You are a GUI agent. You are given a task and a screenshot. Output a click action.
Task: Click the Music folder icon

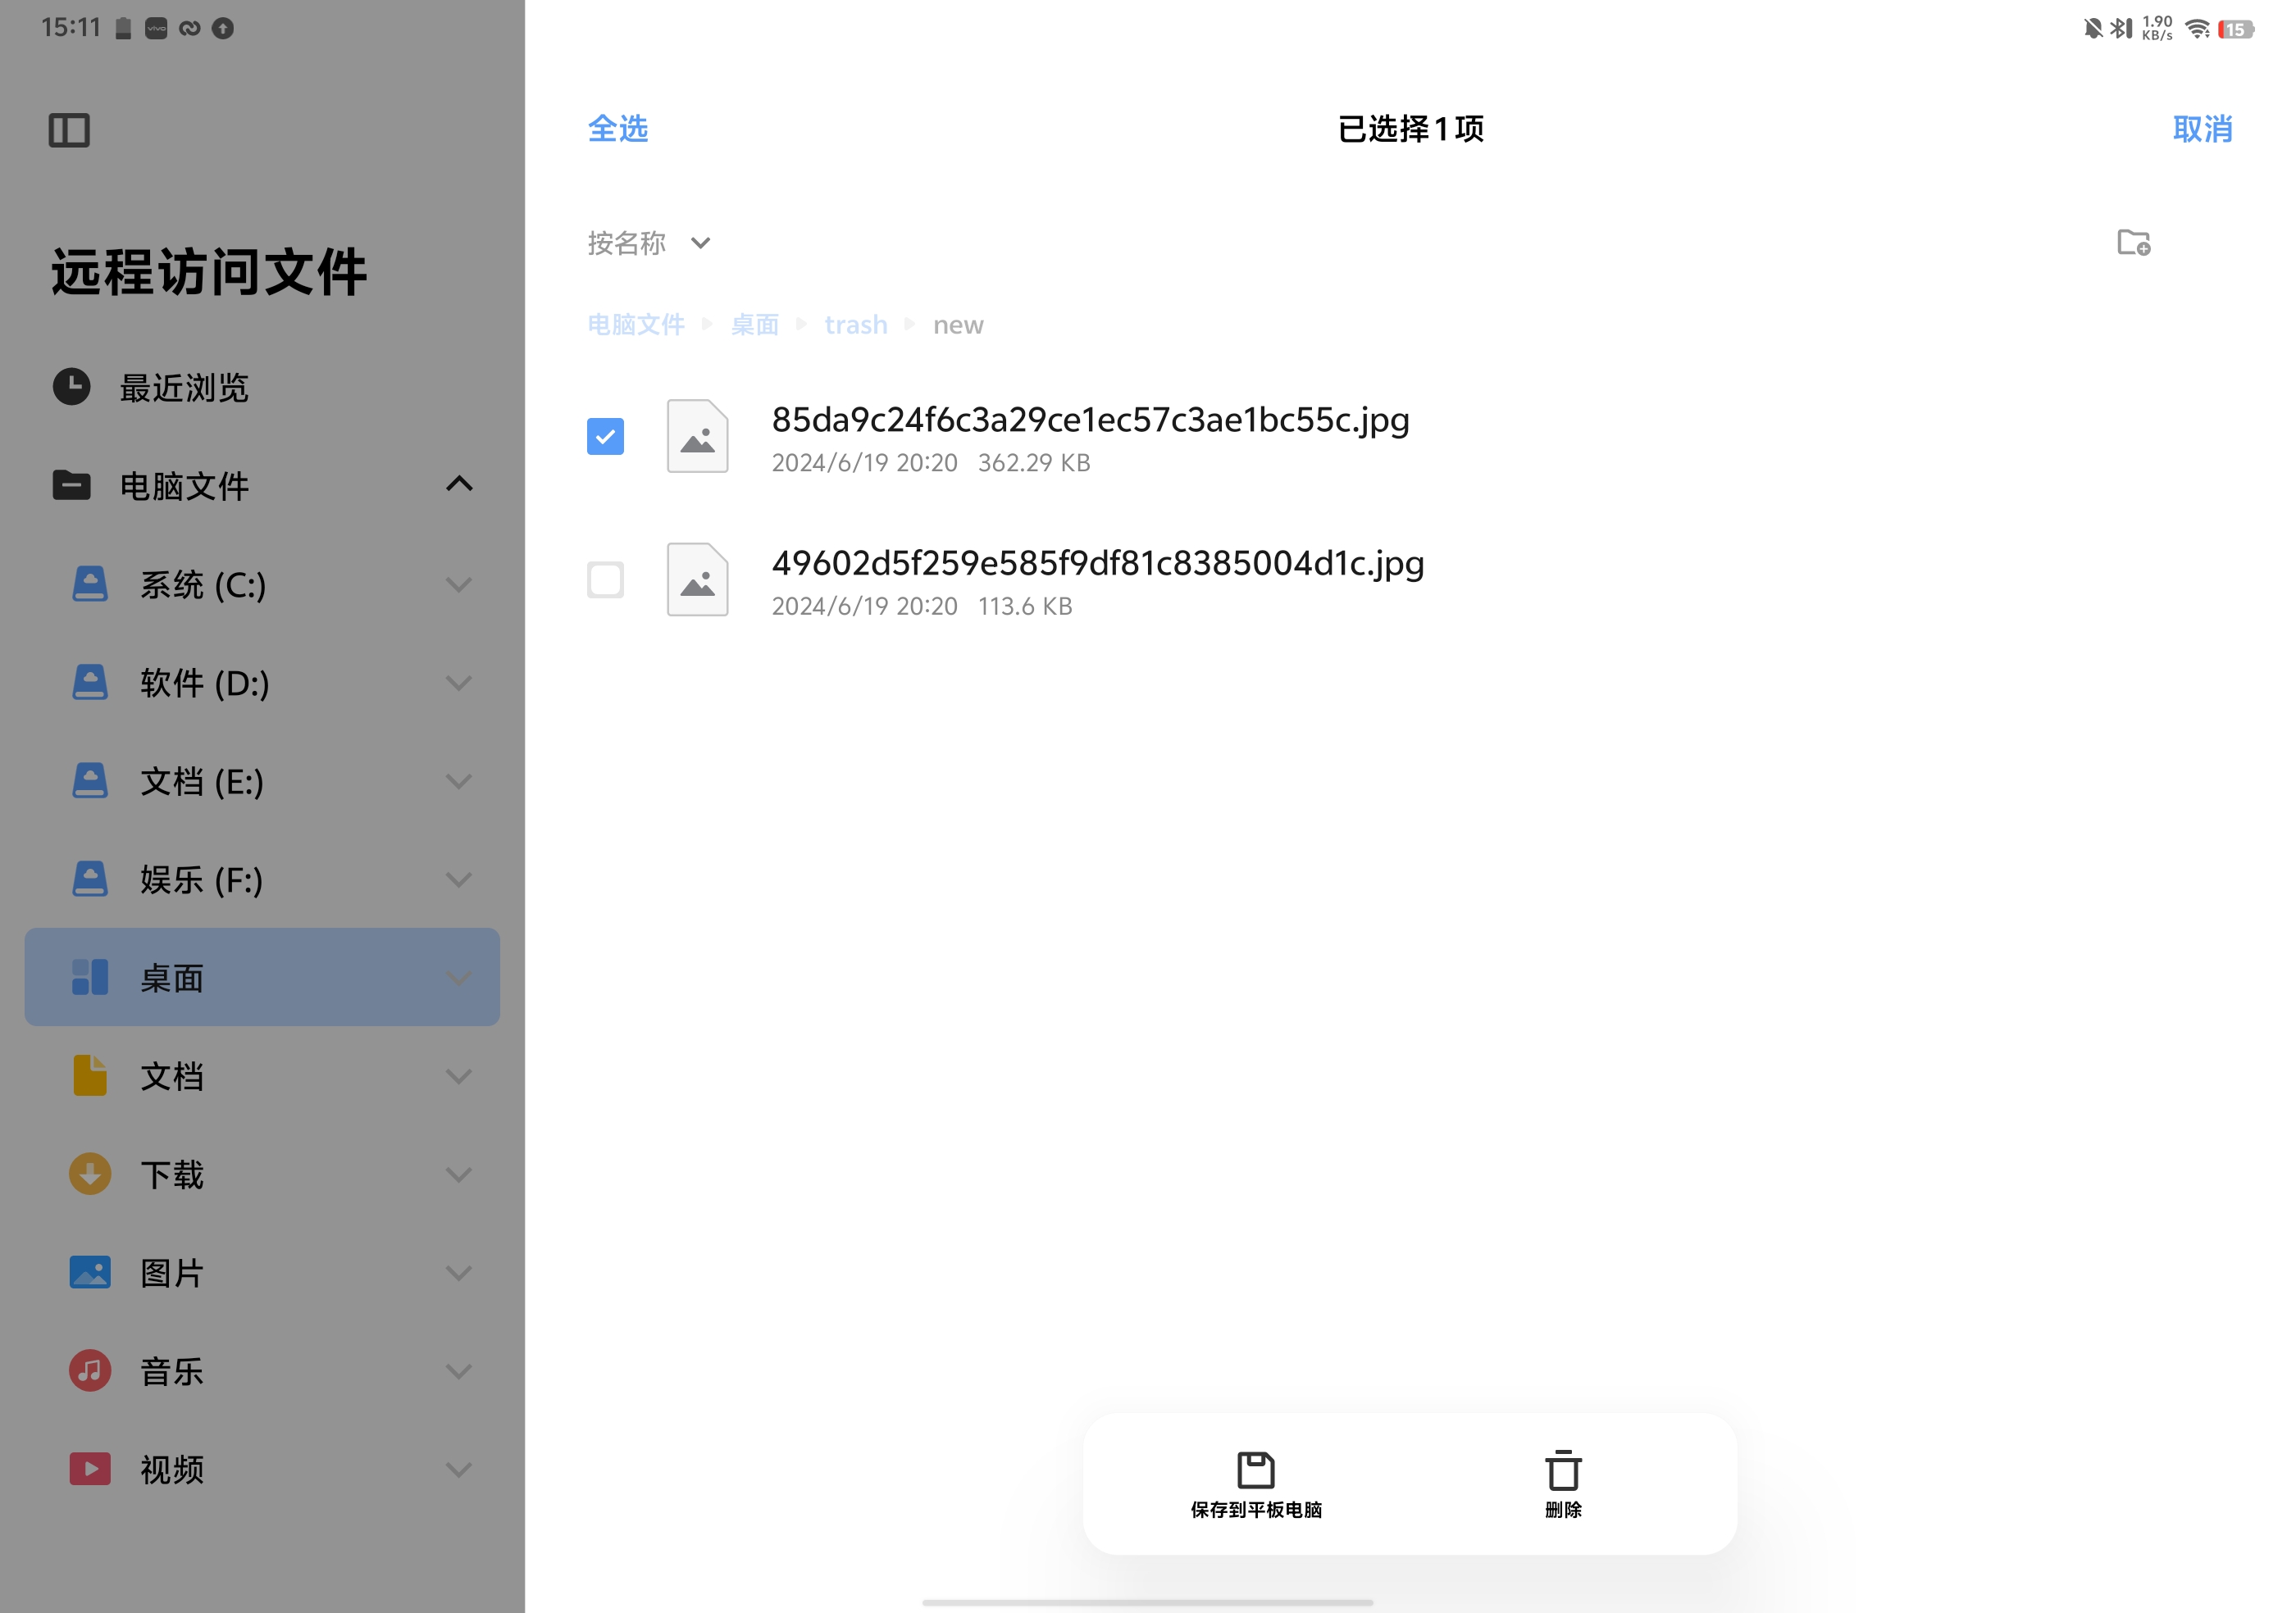90,1371
